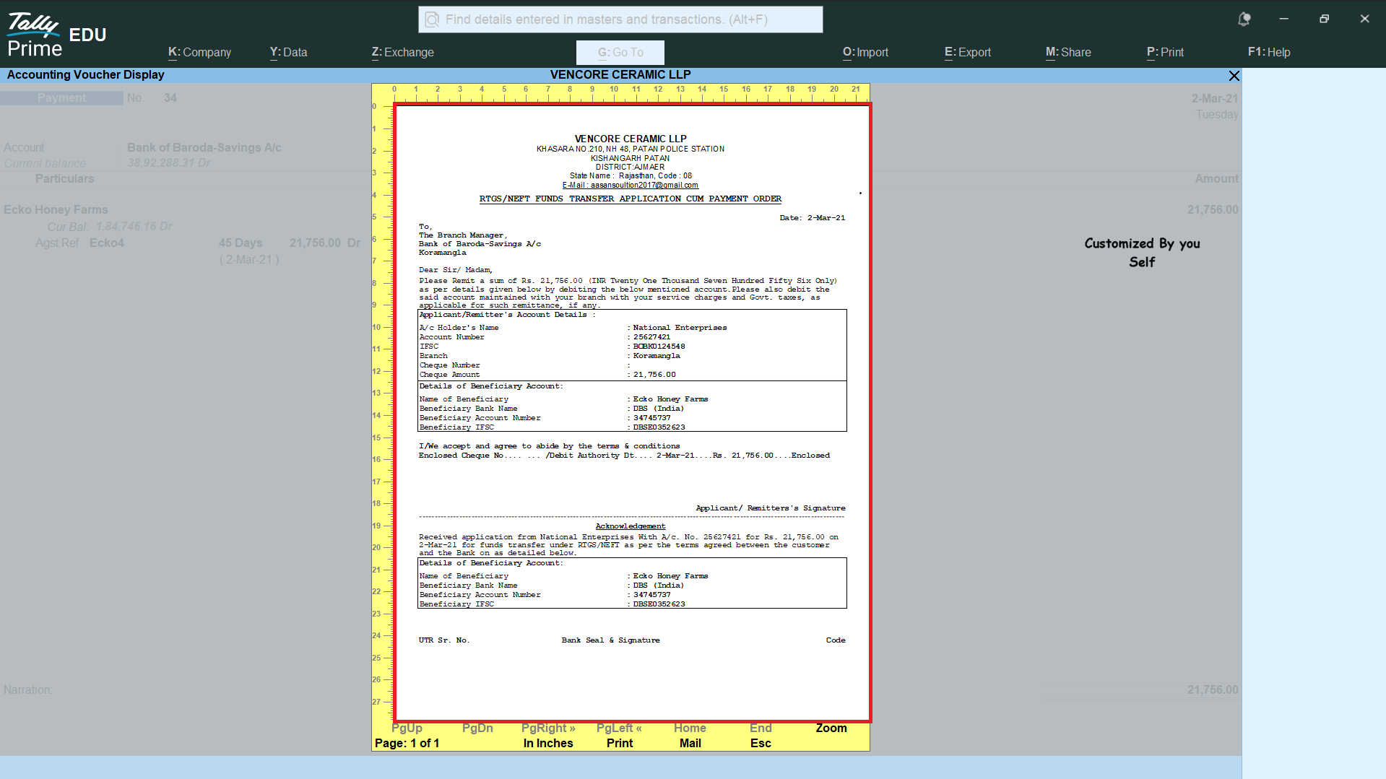Minimize the Tally Prime window

[1283, 19]
